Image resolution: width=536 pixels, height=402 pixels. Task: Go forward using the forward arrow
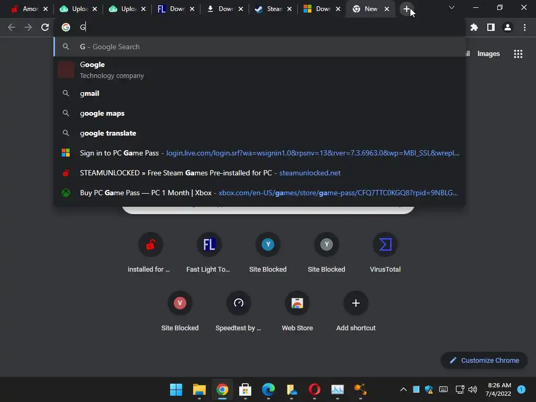pyautogui.click(x=28, y=27)
